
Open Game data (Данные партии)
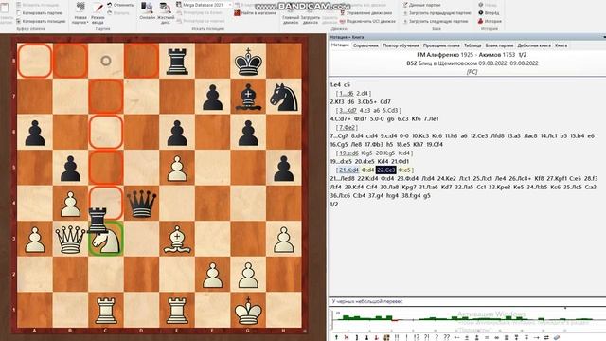point(421,5)
